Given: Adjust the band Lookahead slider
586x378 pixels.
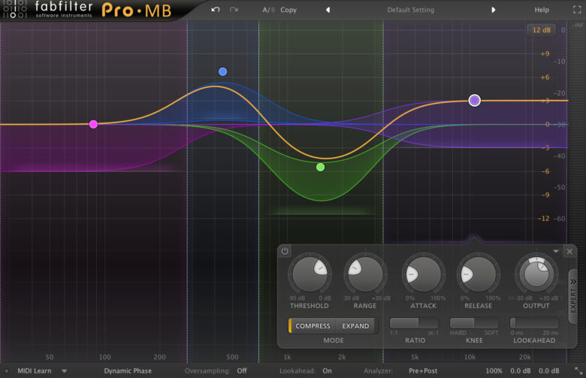Looking at the screenshot, I should pos(534,323).
